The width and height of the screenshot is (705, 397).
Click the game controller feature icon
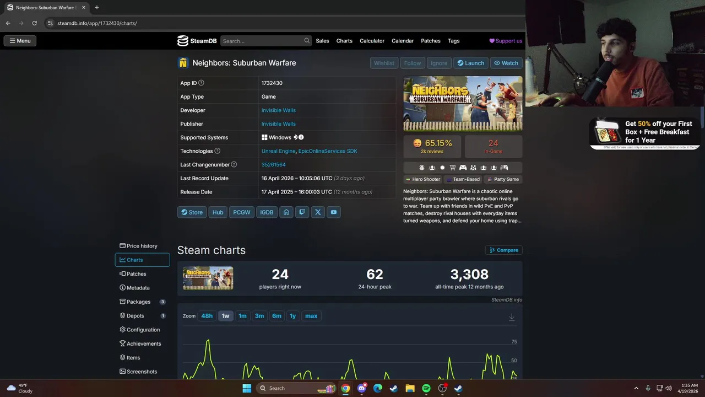coord(463,168)
